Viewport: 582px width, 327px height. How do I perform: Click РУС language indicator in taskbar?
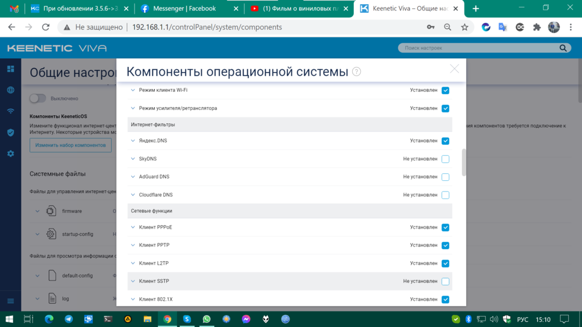click(x=522, y=319)
